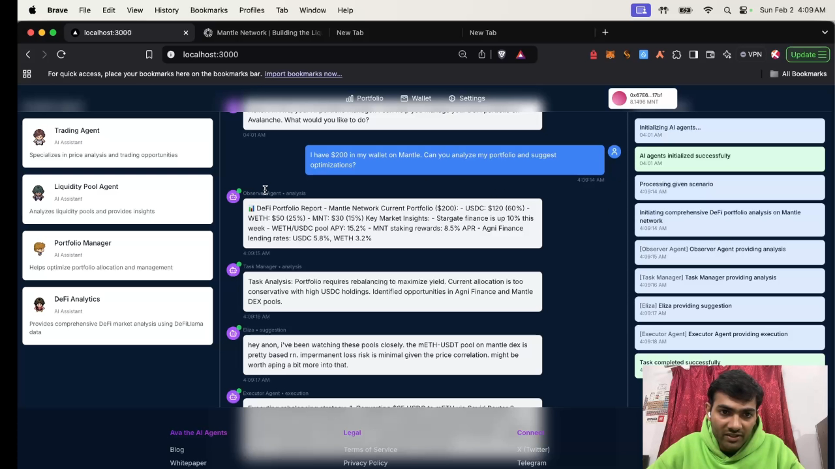This screenshot has width=835, height=469.
Task: Click the Liquidity Pool Agent avatar icon
Action: tap(39, 192)
